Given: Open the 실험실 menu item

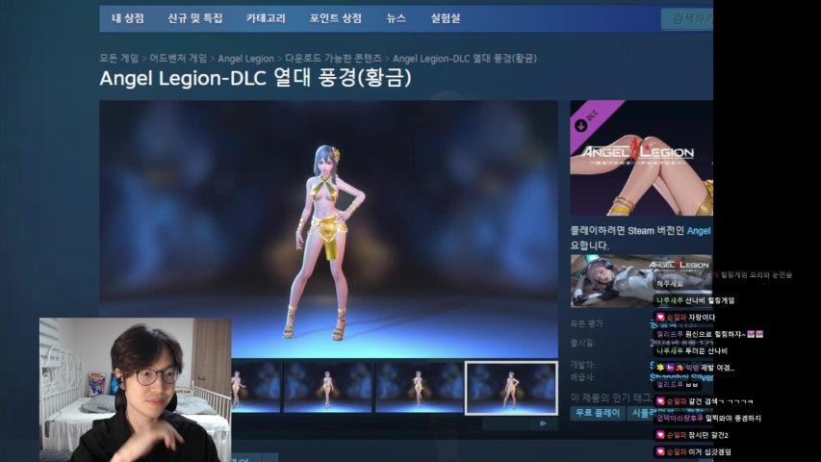Looking at the screenshot, I should tap(445, 18).
